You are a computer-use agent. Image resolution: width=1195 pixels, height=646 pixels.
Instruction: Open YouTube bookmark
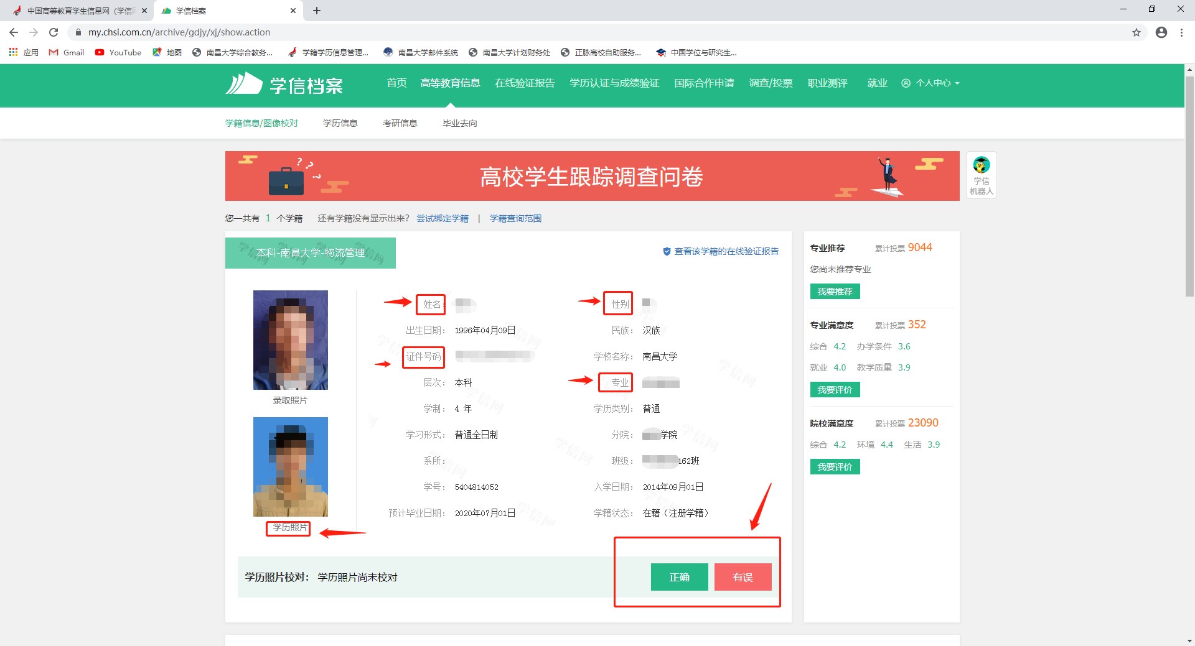(118, 53)
